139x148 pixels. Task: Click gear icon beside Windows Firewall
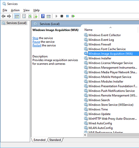pyautogui.click(x=86, y=44)
